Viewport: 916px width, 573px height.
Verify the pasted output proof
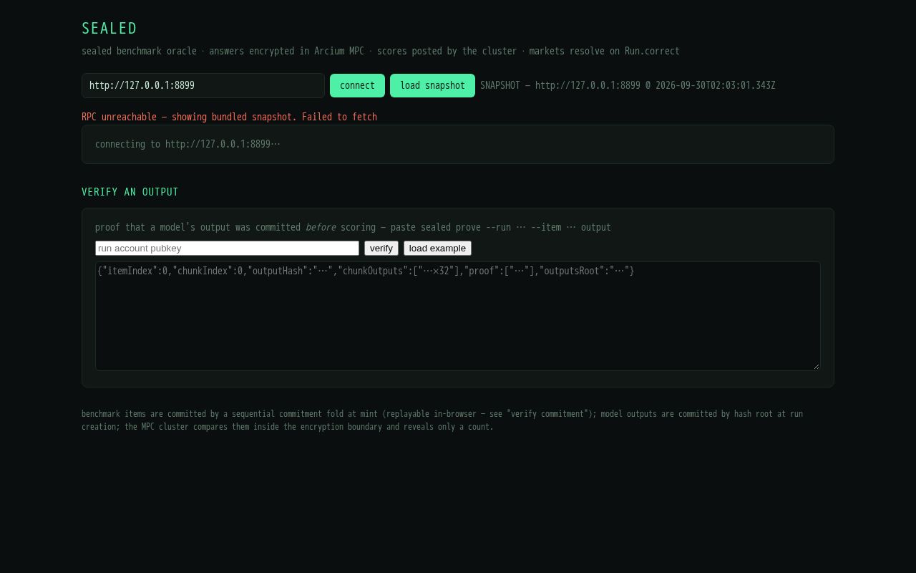pyautogui.click(x=381, y=248)
